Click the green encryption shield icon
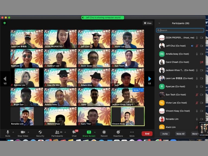 pos(5,23)
